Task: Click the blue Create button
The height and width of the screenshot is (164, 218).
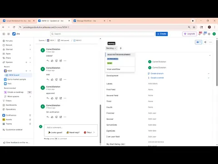Action: pos(162,34)
